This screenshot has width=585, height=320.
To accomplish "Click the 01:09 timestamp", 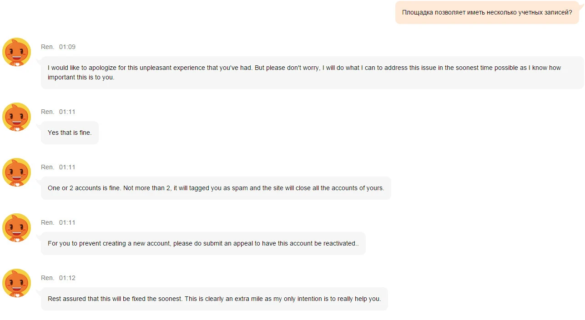I will click(x=67, y=47).
